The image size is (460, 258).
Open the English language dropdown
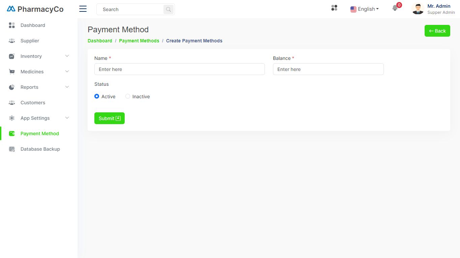[x=365, y=9]
